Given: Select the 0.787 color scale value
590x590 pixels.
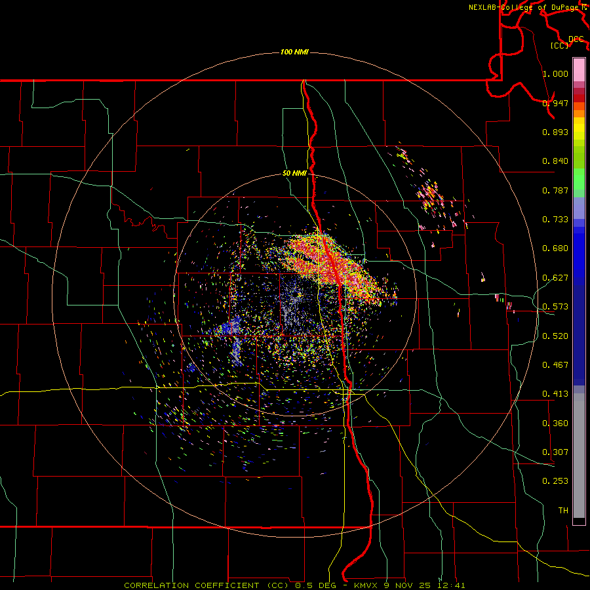Looking at the screenshot, I should point(555,190).
